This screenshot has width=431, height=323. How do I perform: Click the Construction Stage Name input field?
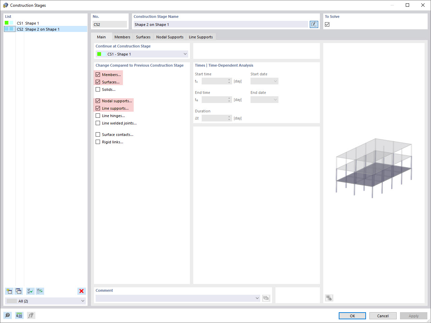(x=221, y=24)
